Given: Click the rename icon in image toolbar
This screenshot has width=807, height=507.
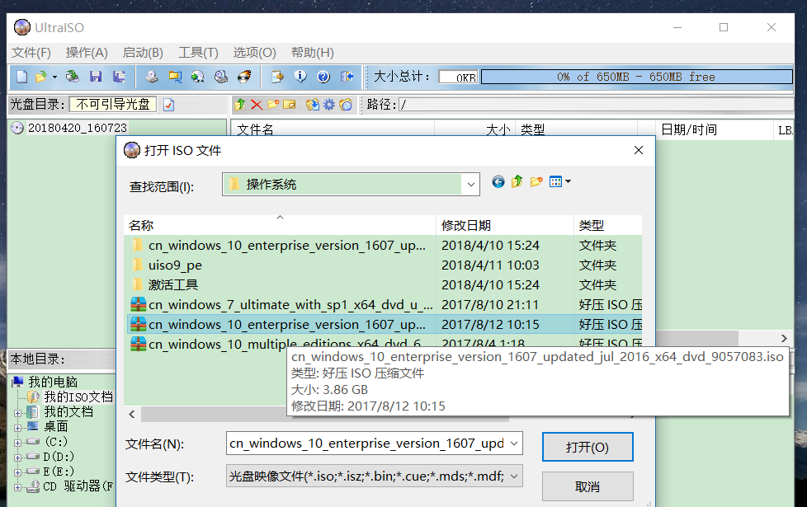Looking at the screenshot, I should [290, 105].
